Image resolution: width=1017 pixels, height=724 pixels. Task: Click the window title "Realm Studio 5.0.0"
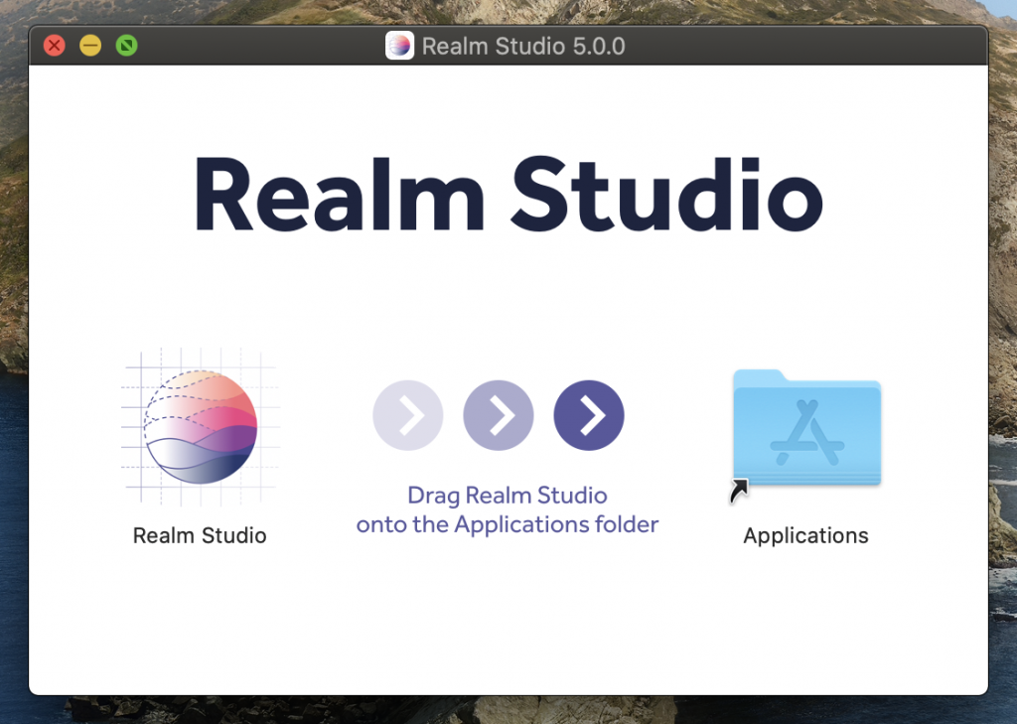[x=523, y=46]
